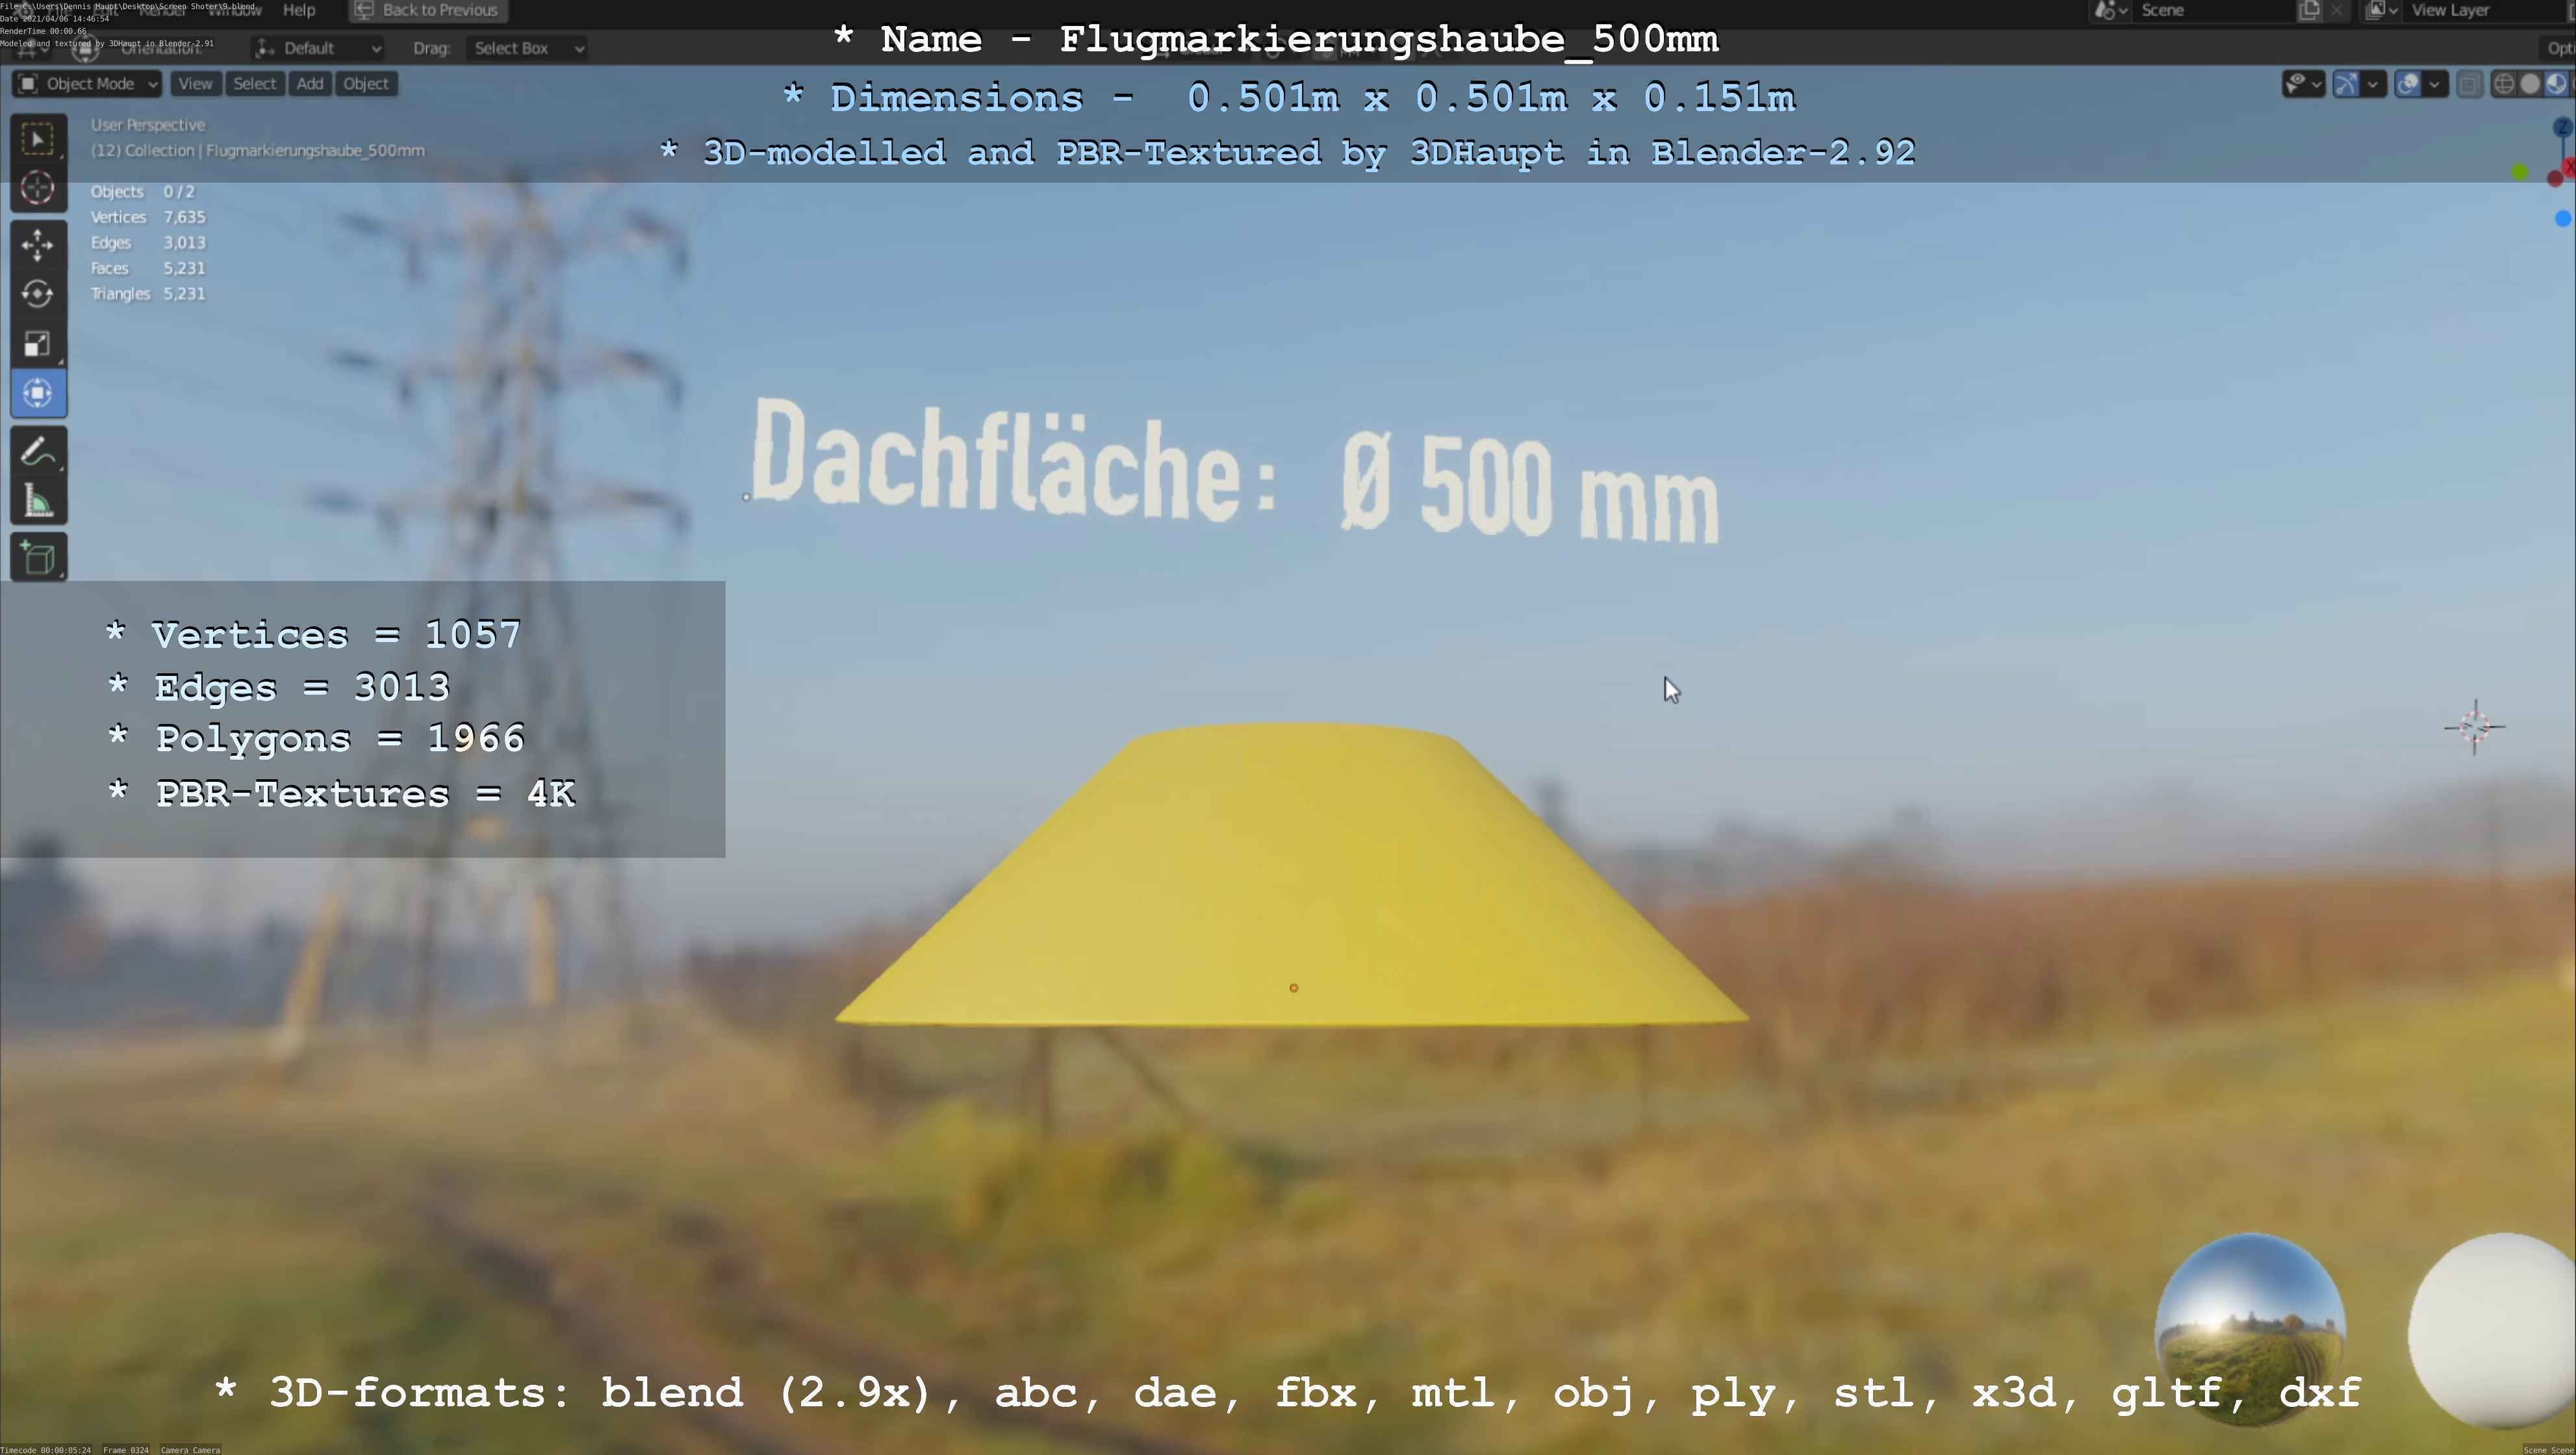Click the 'Objects 0 / 2' statistic

142,192
